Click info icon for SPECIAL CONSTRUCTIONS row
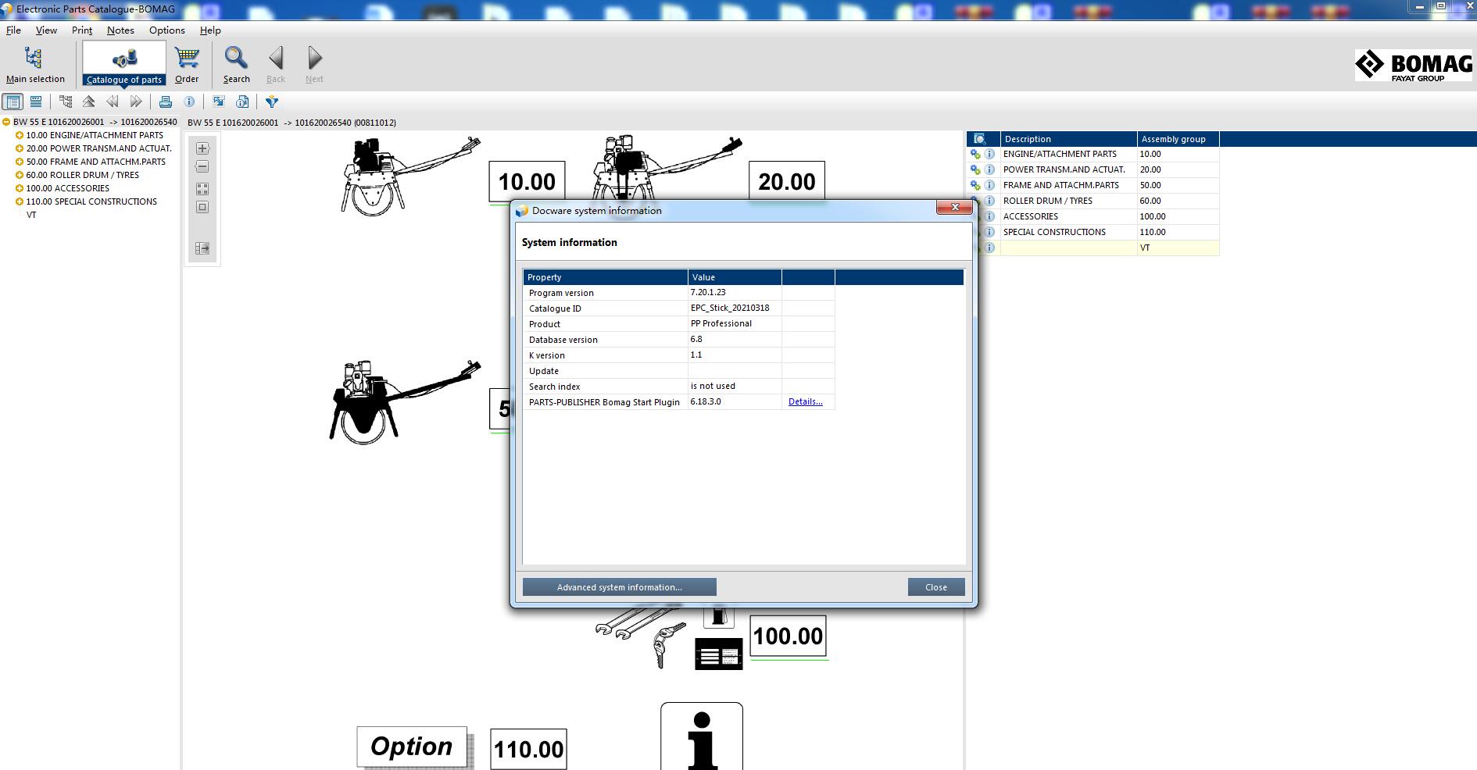Image resolution: width=1477 pixels, height=770 pixels. (989, 232)
